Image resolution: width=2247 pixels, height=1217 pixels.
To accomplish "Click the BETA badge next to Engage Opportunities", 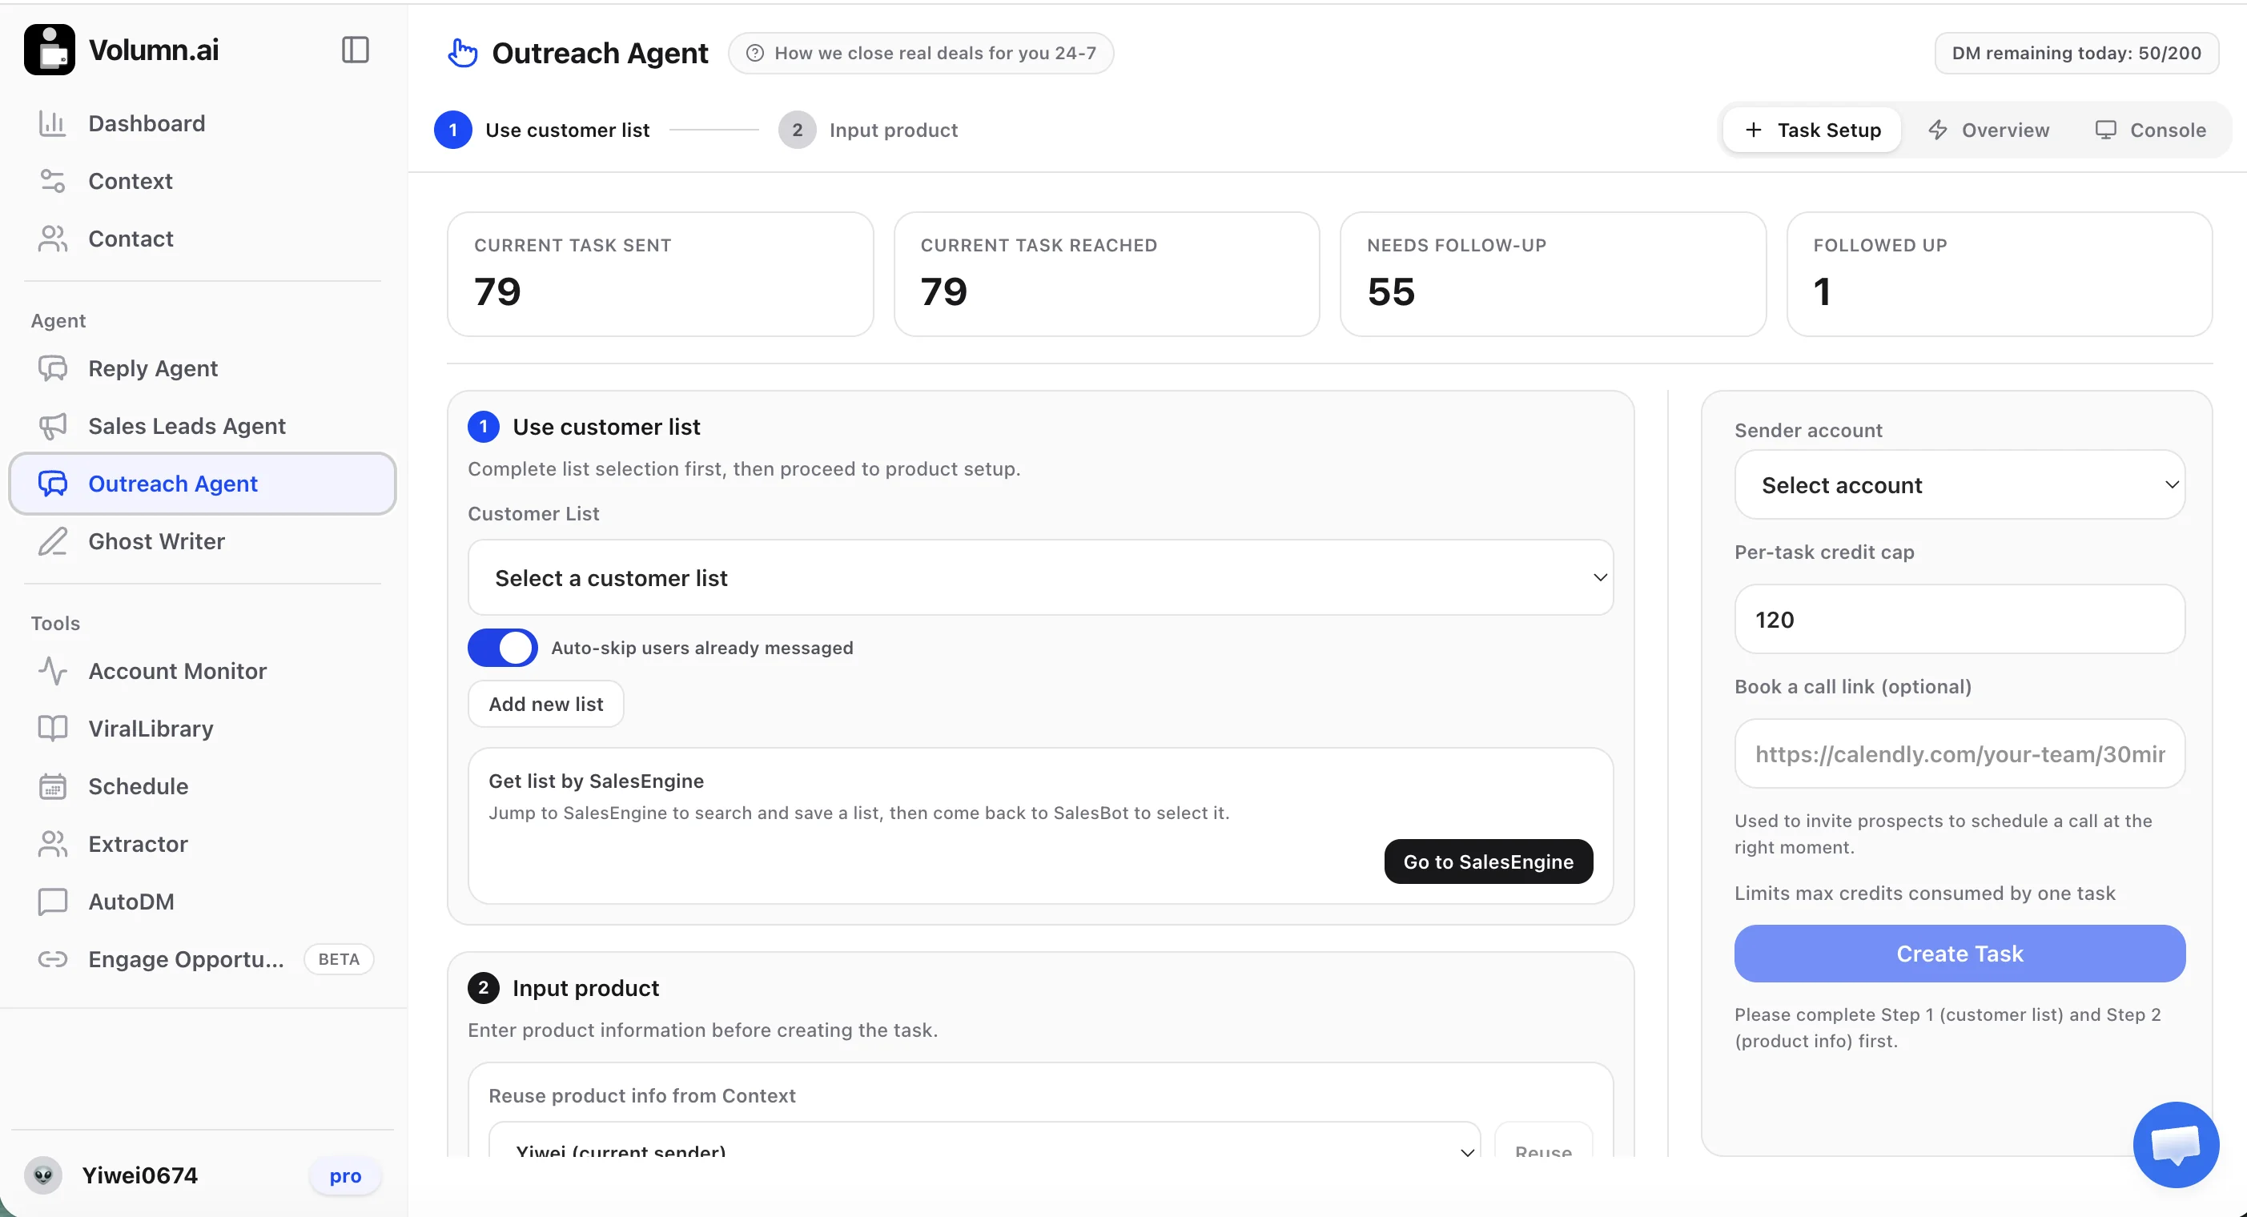I will click(x=339, y=960).
